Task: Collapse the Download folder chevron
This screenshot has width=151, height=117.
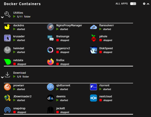Action: click(x=2, y=77)
